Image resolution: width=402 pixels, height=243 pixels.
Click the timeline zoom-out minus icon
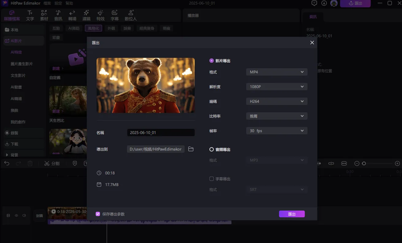357,163
